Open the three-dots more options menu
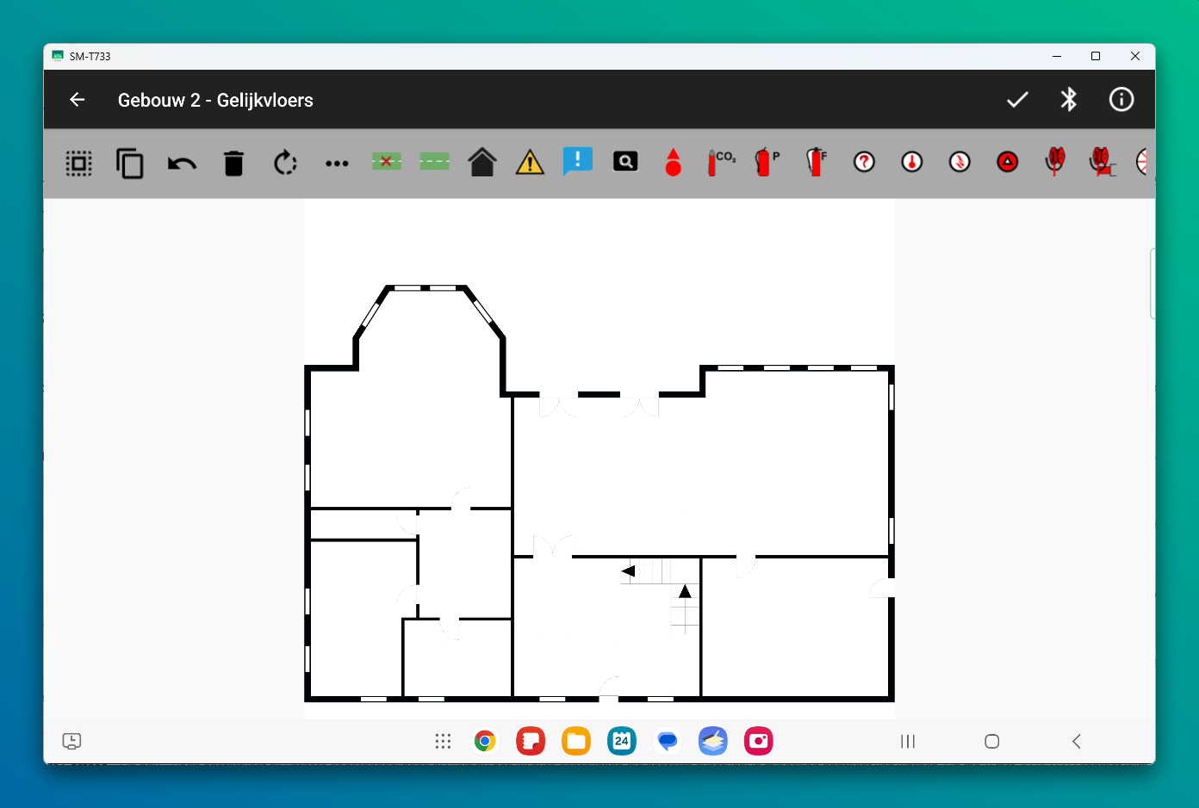 (337, 163)
